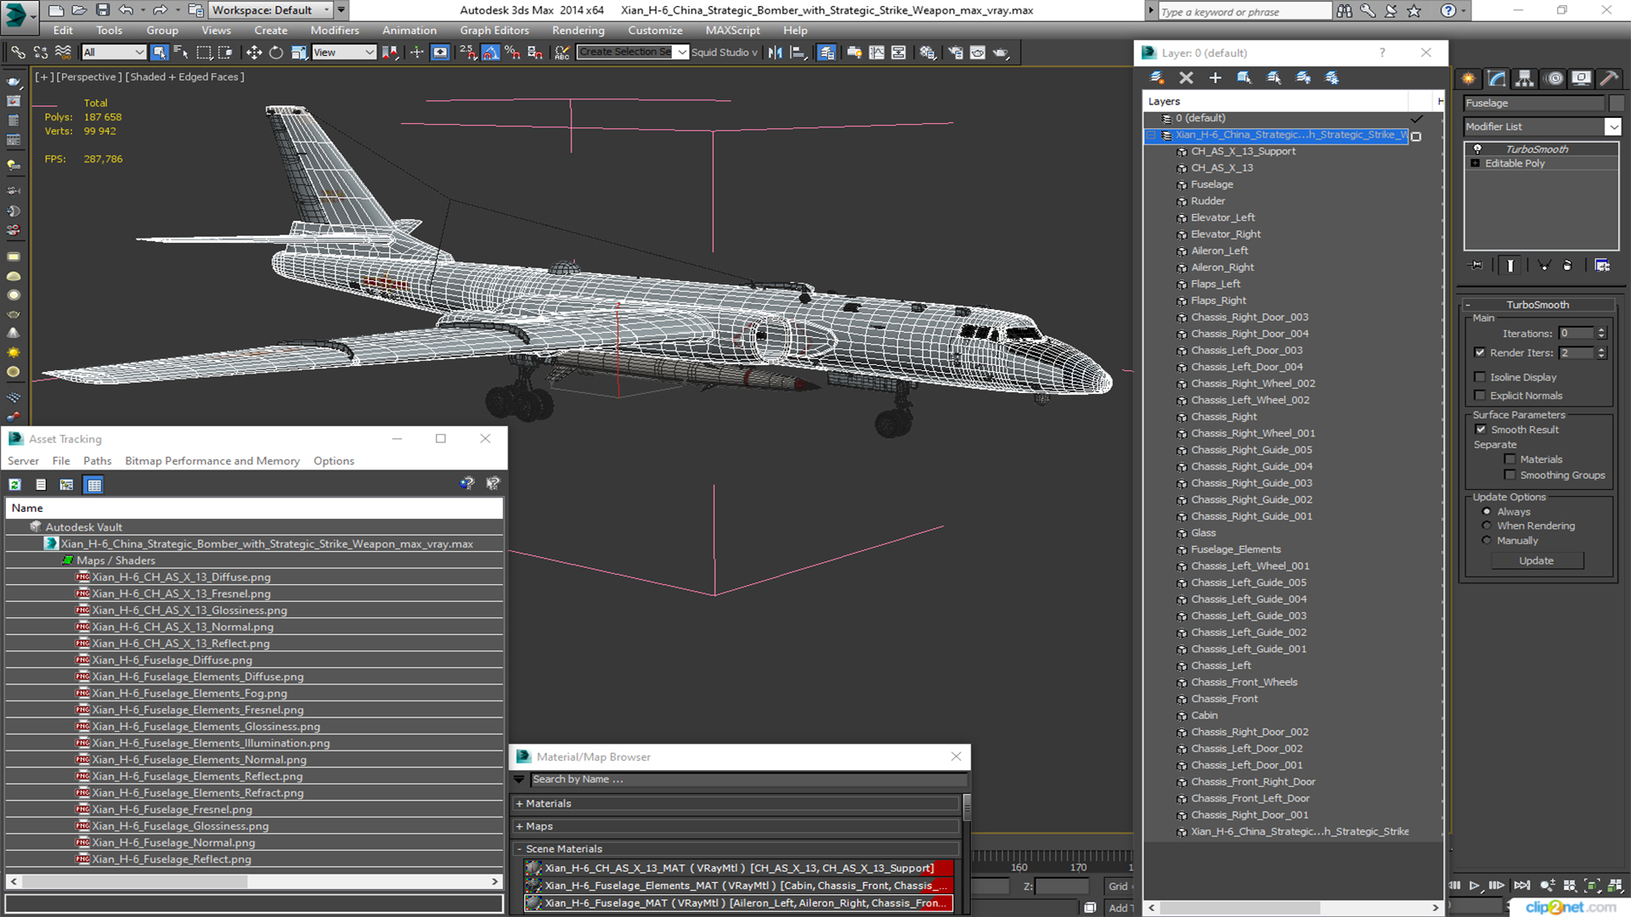Click Bind to Space Warp icon

63,53
